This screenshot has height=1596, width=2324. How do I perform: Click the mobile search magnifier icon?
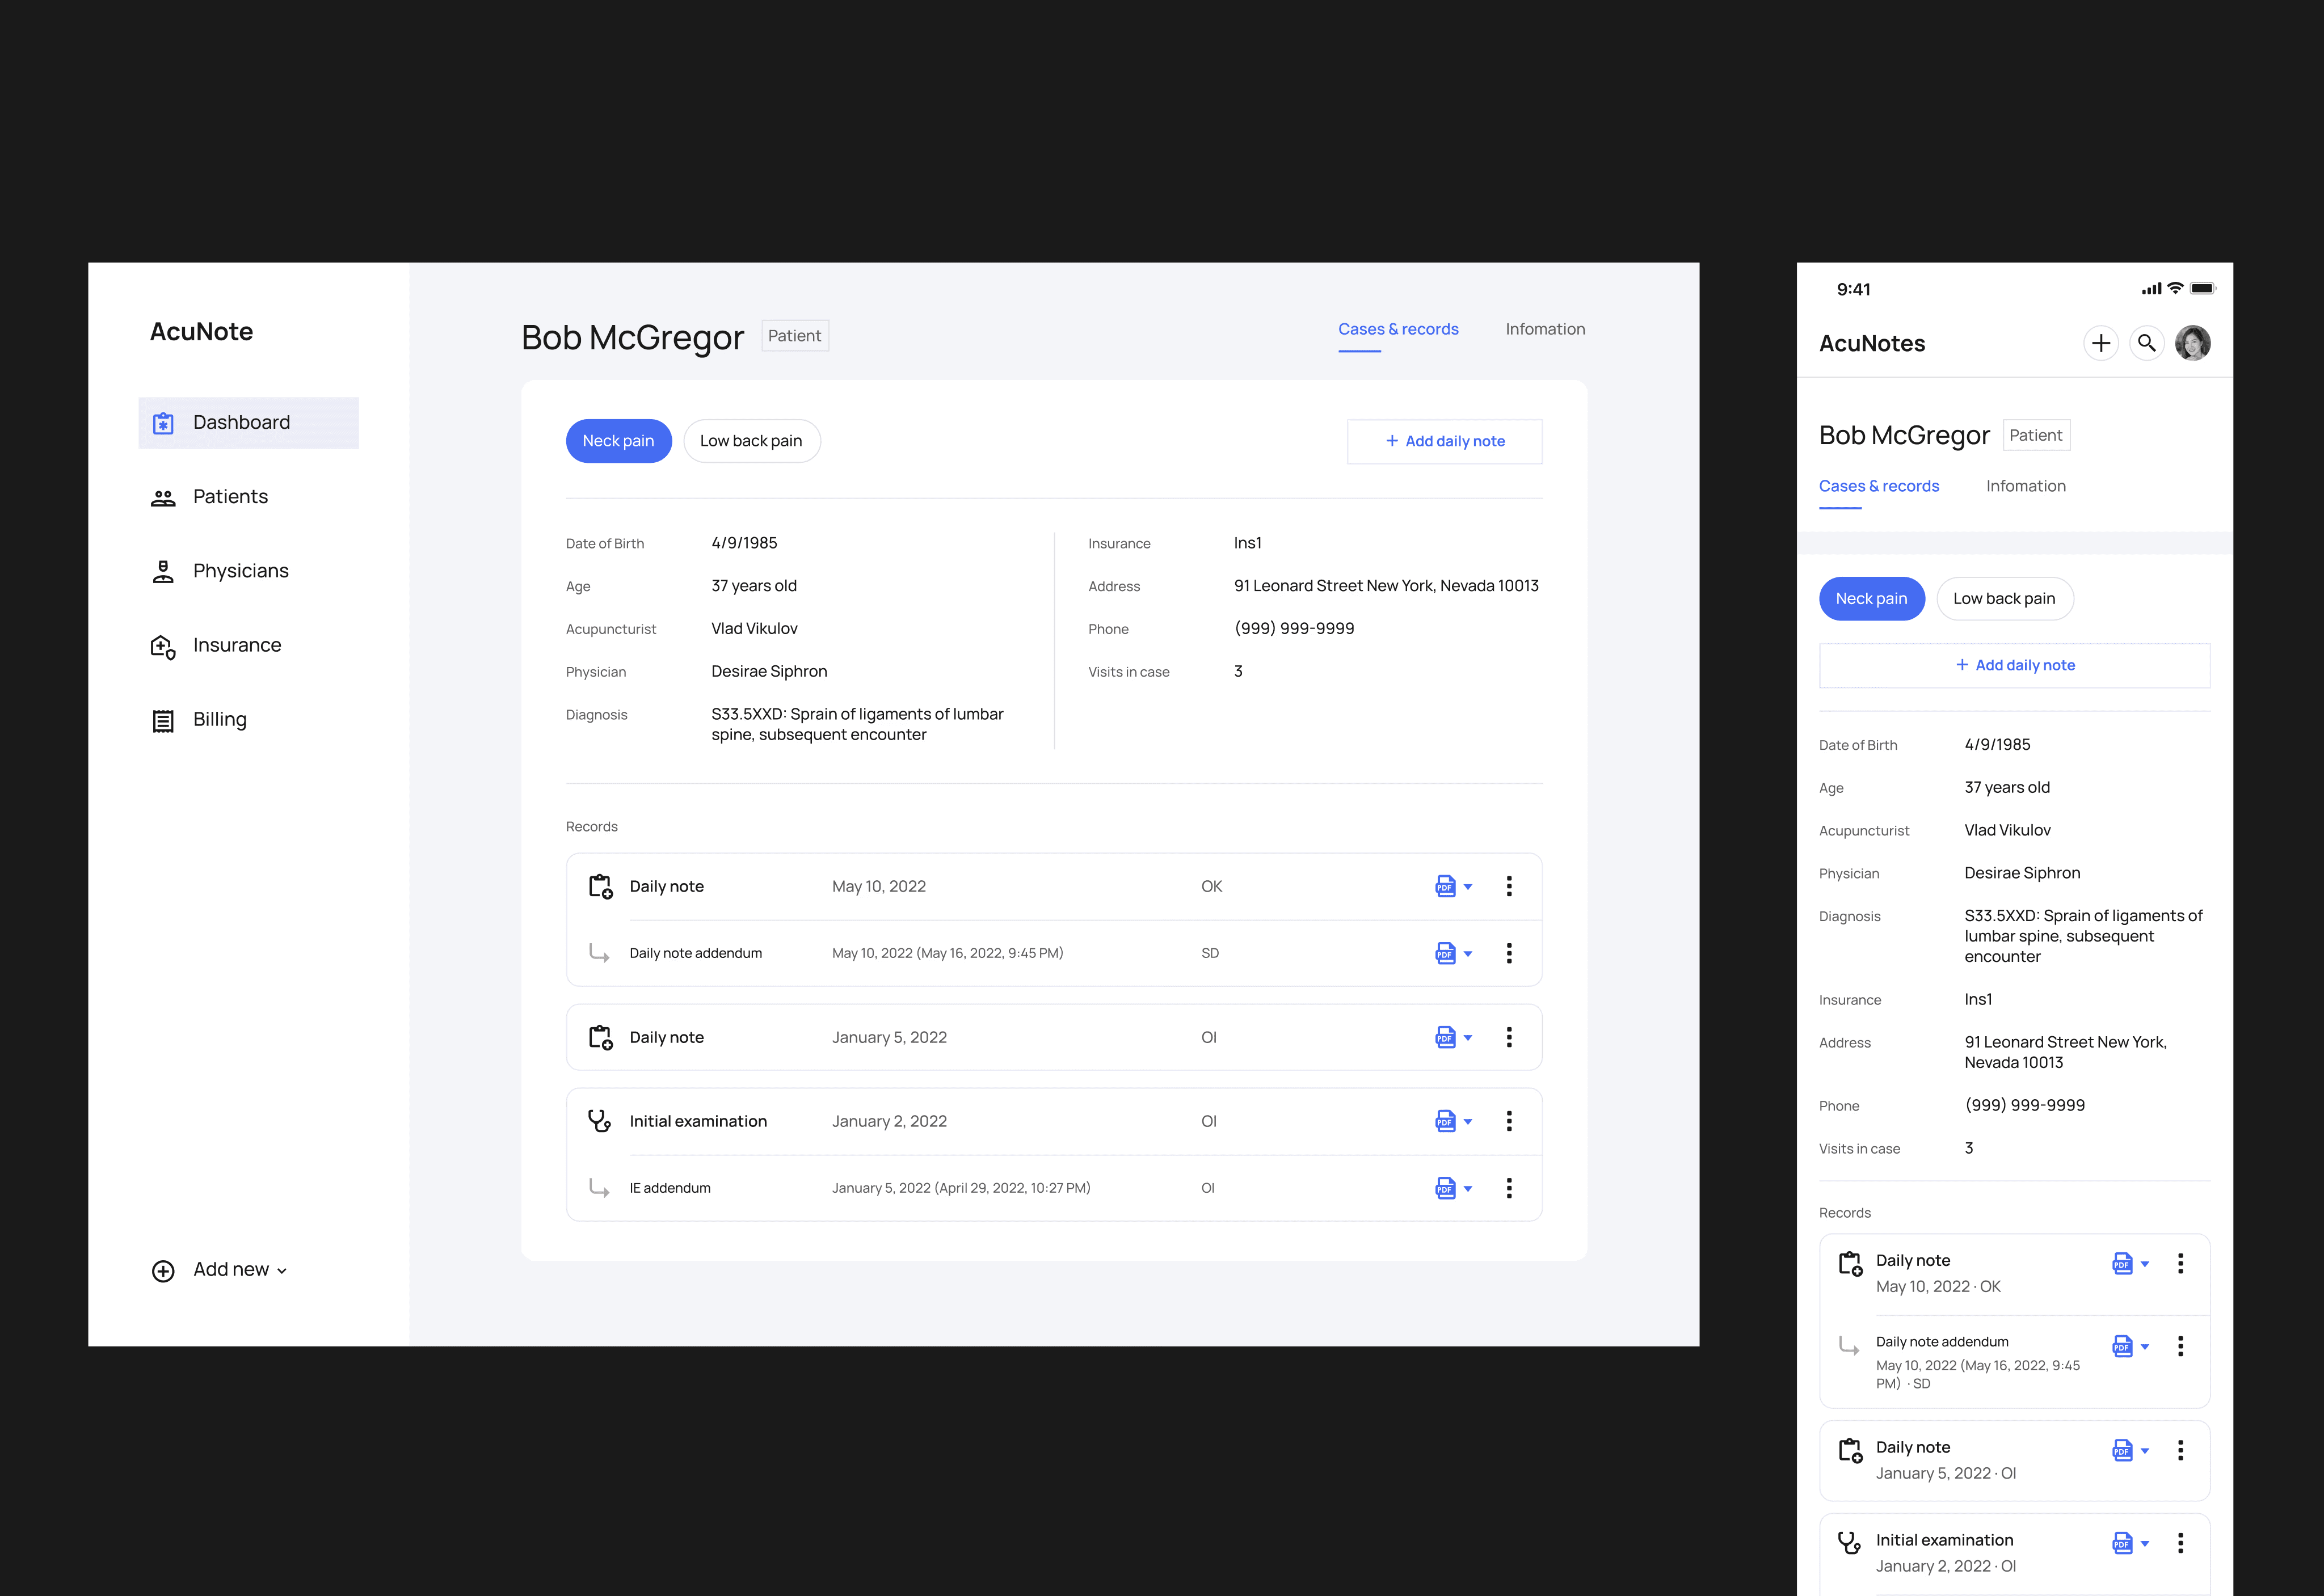2147,344
